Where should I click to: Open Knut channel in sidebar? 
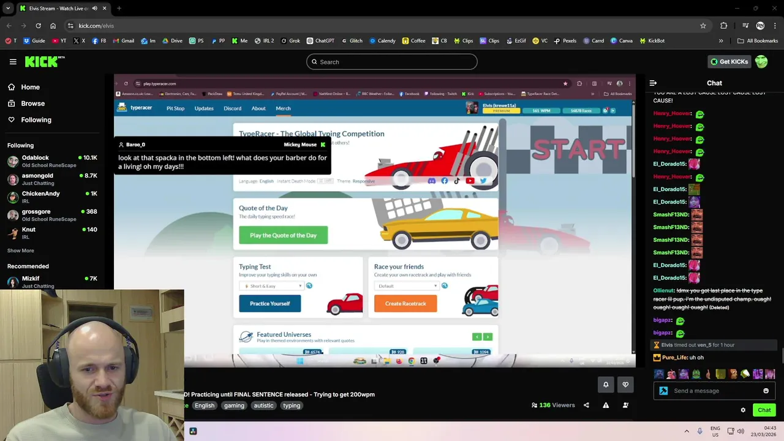click(x=52, y=233)
